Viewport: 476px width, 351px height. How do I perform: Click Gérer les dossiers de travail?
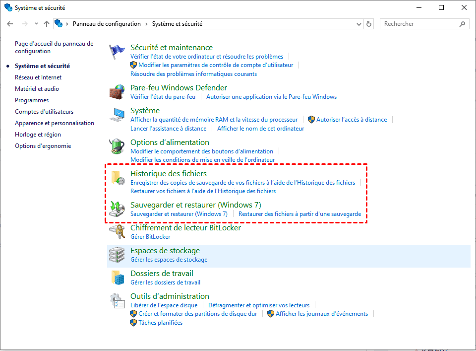pyautogui.click(x=166, y=282)
